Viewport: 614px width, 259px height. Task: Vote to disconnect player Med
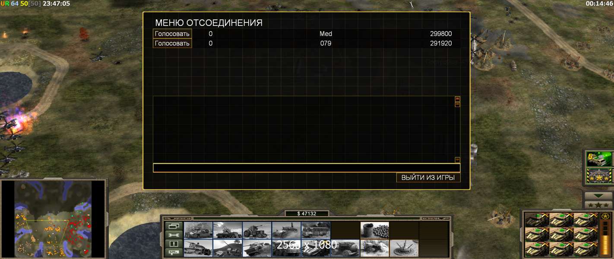coord(172,34)
